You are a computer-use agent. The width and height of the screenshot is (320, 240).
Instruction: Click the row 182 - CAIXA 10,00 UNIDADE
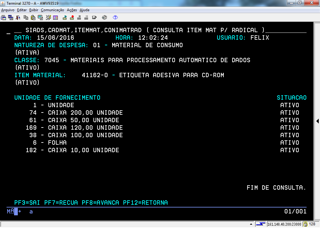click(x=72, y=150)
